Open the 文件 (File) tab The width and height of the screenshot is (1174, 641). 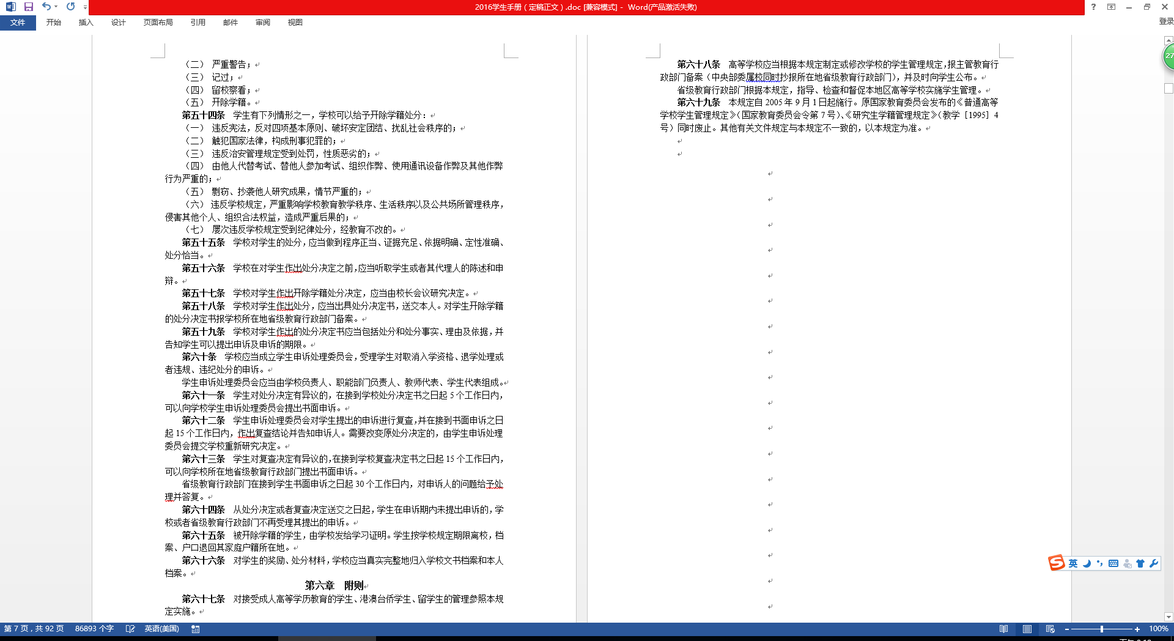[x=18, y=23]
